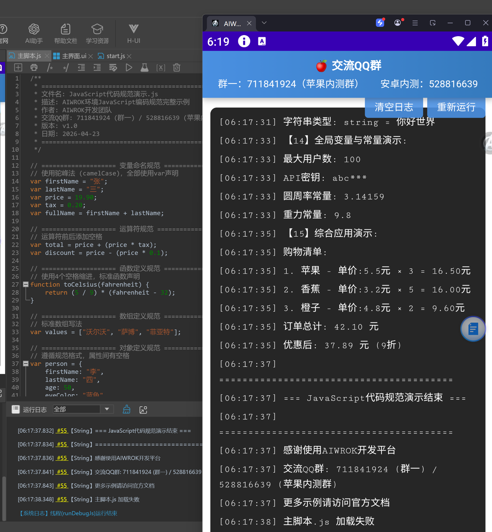Click the trash refresh icon in editor toolbar

click(177, 68)
